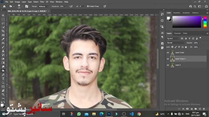
Task: Open the brush preset picker dropdown
Action: coord(22,6)
